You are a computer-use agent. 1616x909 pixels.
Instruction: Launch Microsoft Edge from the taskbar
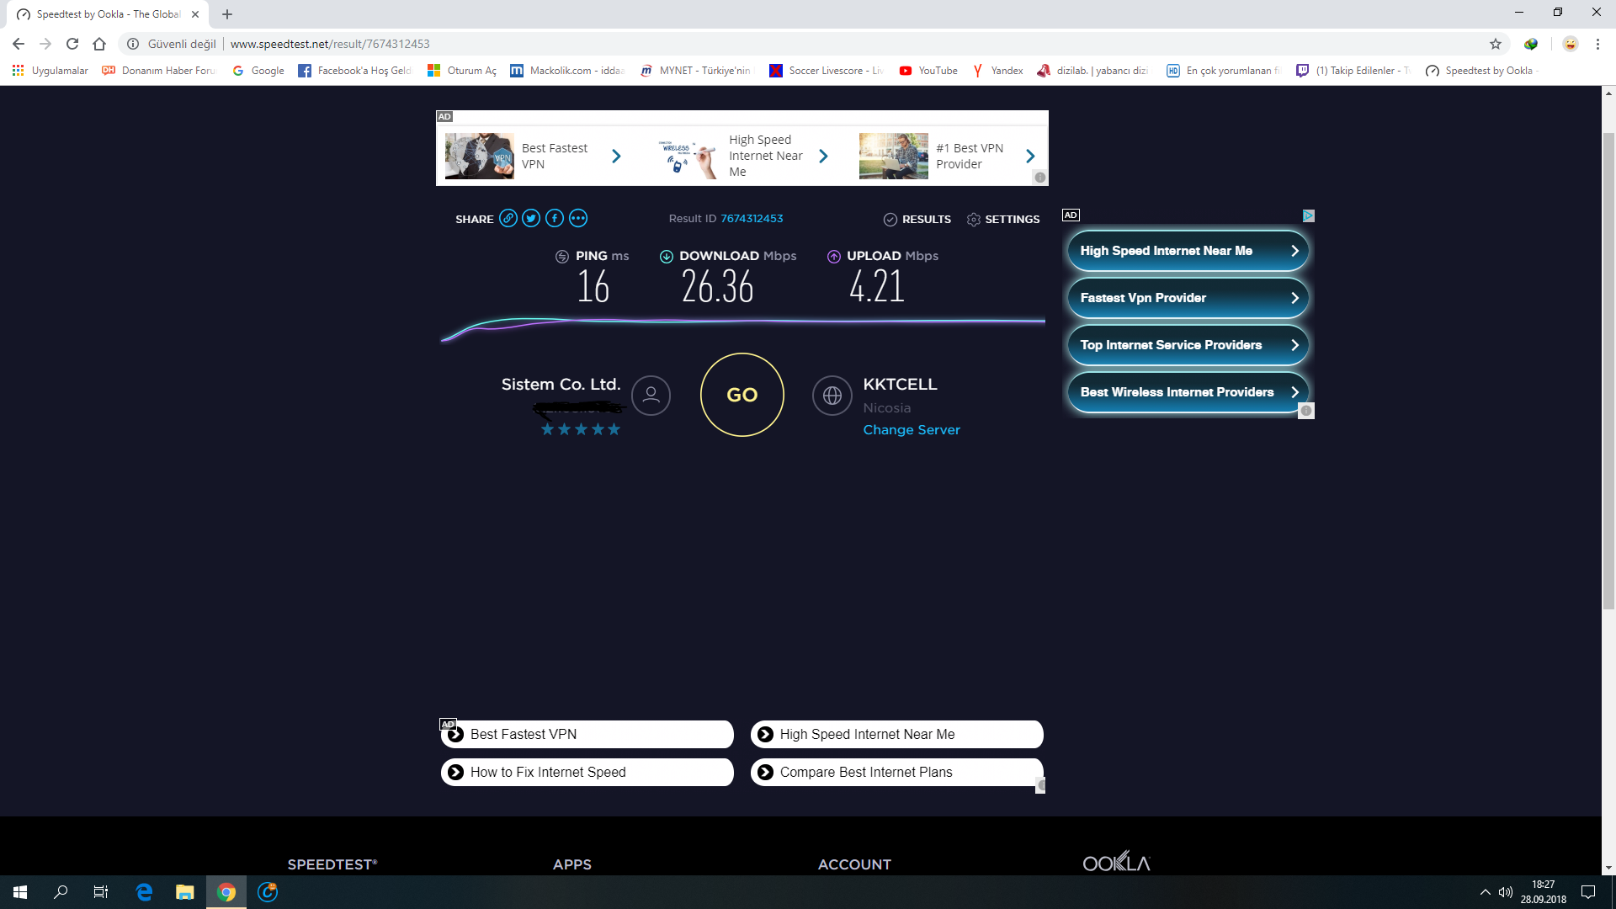tap(144, 892)
